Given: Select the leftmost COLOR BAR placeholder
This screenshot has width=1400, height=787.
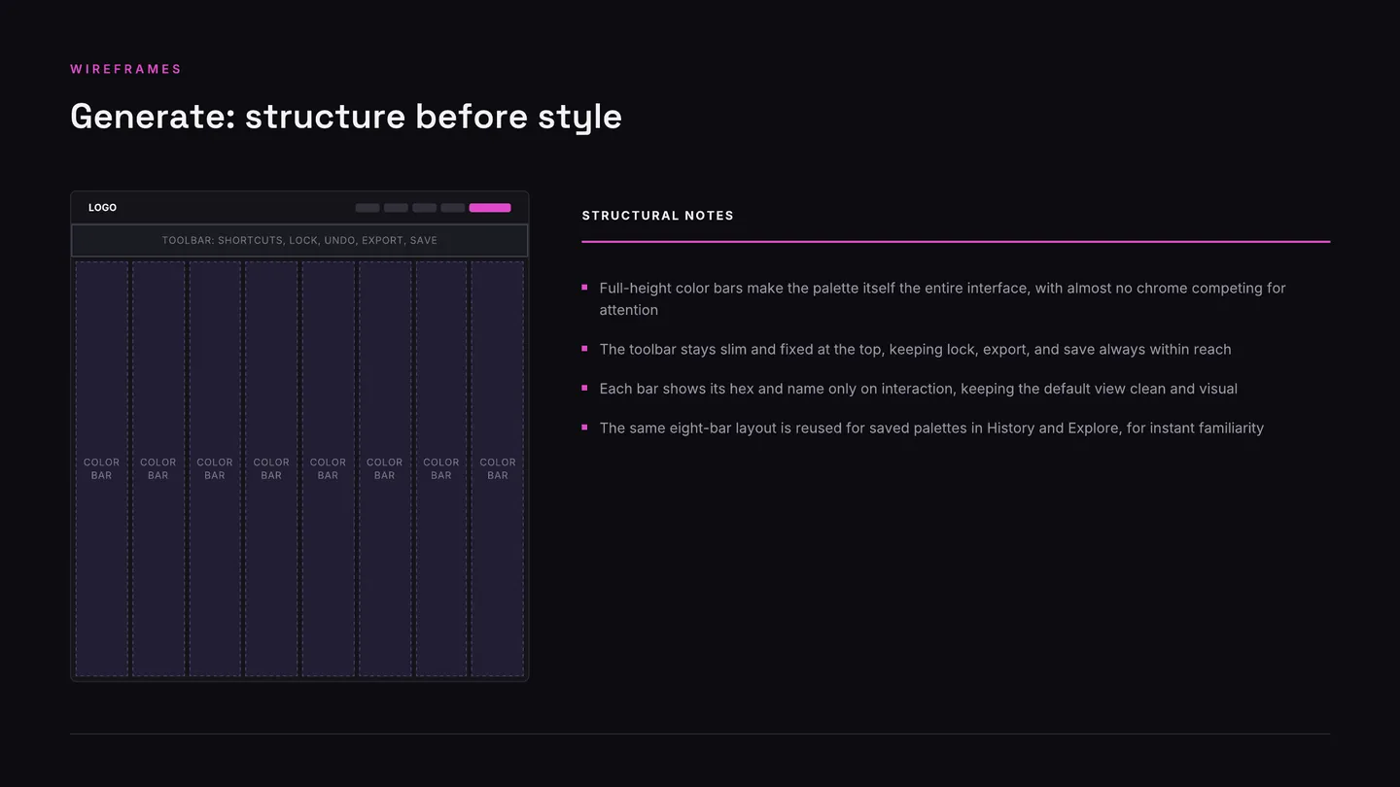Looking at the screenshot, I should [102, 468].
